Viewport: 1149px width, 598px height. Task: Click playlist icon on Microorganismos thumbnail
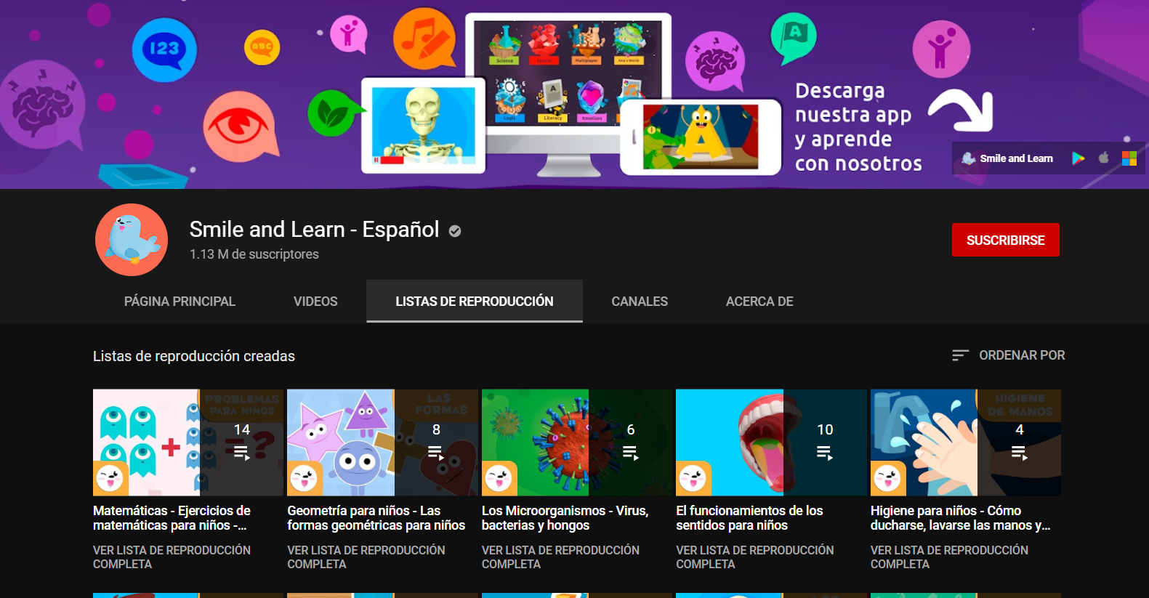[x=630, y=453]
